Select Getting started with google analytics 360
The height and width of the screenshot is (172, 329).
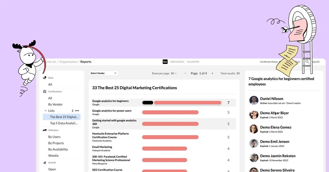(x=164, y=124)
